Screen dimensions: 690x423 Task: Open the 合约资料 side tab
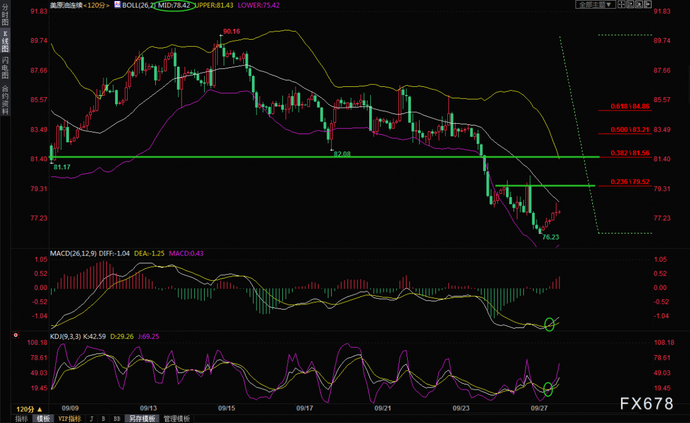pyautogui.click(x=5, y=100)
